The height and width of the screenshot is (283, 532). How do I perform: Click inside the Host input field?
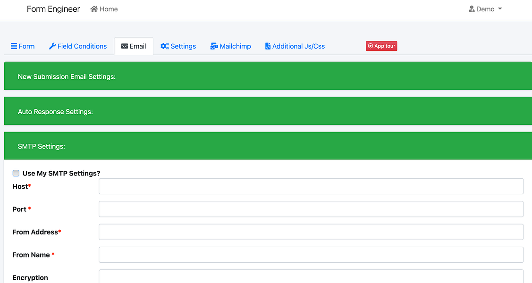311,186
